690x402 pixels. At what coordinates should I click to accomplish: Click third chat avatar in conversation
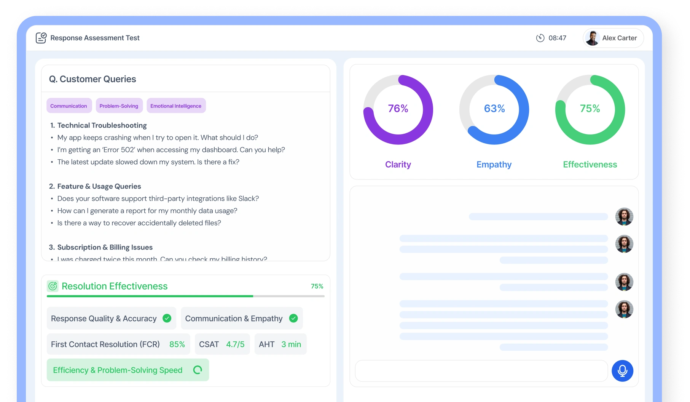coord(624,282)
